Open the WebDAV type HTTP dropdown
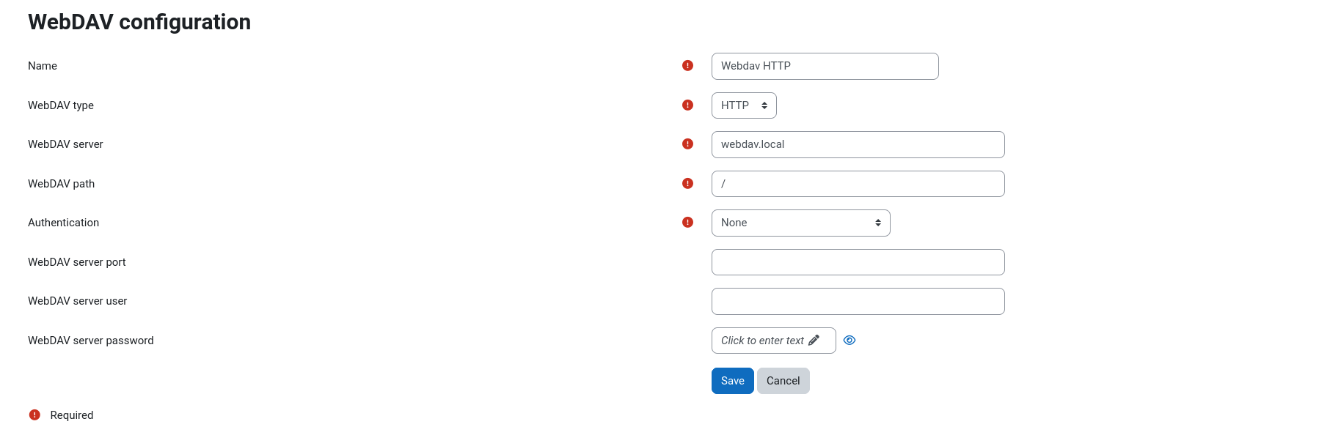 tap(744, 105)
